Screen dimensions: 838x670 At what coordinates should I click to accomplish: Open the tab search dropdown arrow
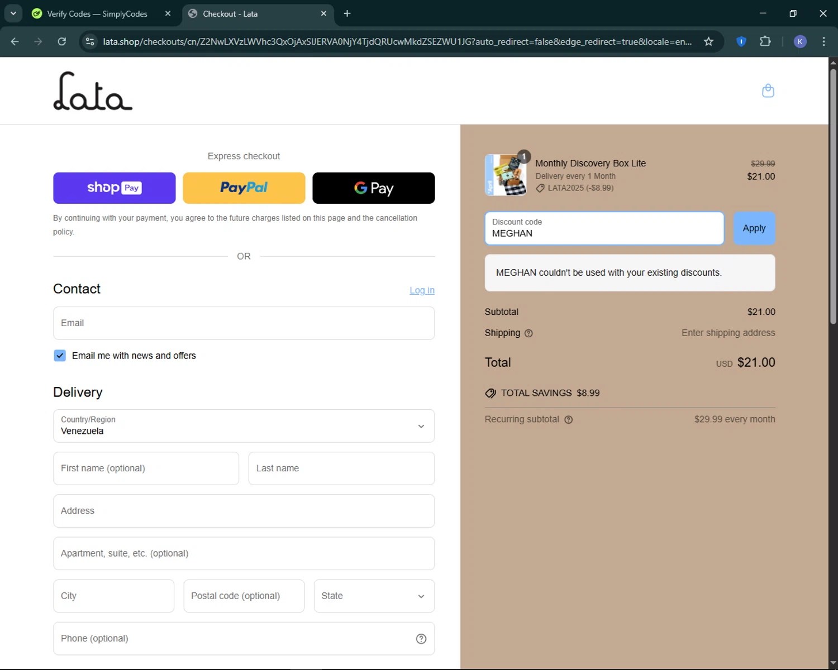[x=13, y=13]
